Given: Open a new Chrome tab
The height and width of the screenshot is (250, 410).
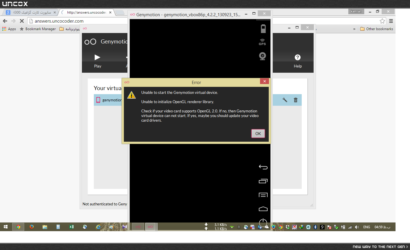Looking at the screenshot, I should coord(120,12).
